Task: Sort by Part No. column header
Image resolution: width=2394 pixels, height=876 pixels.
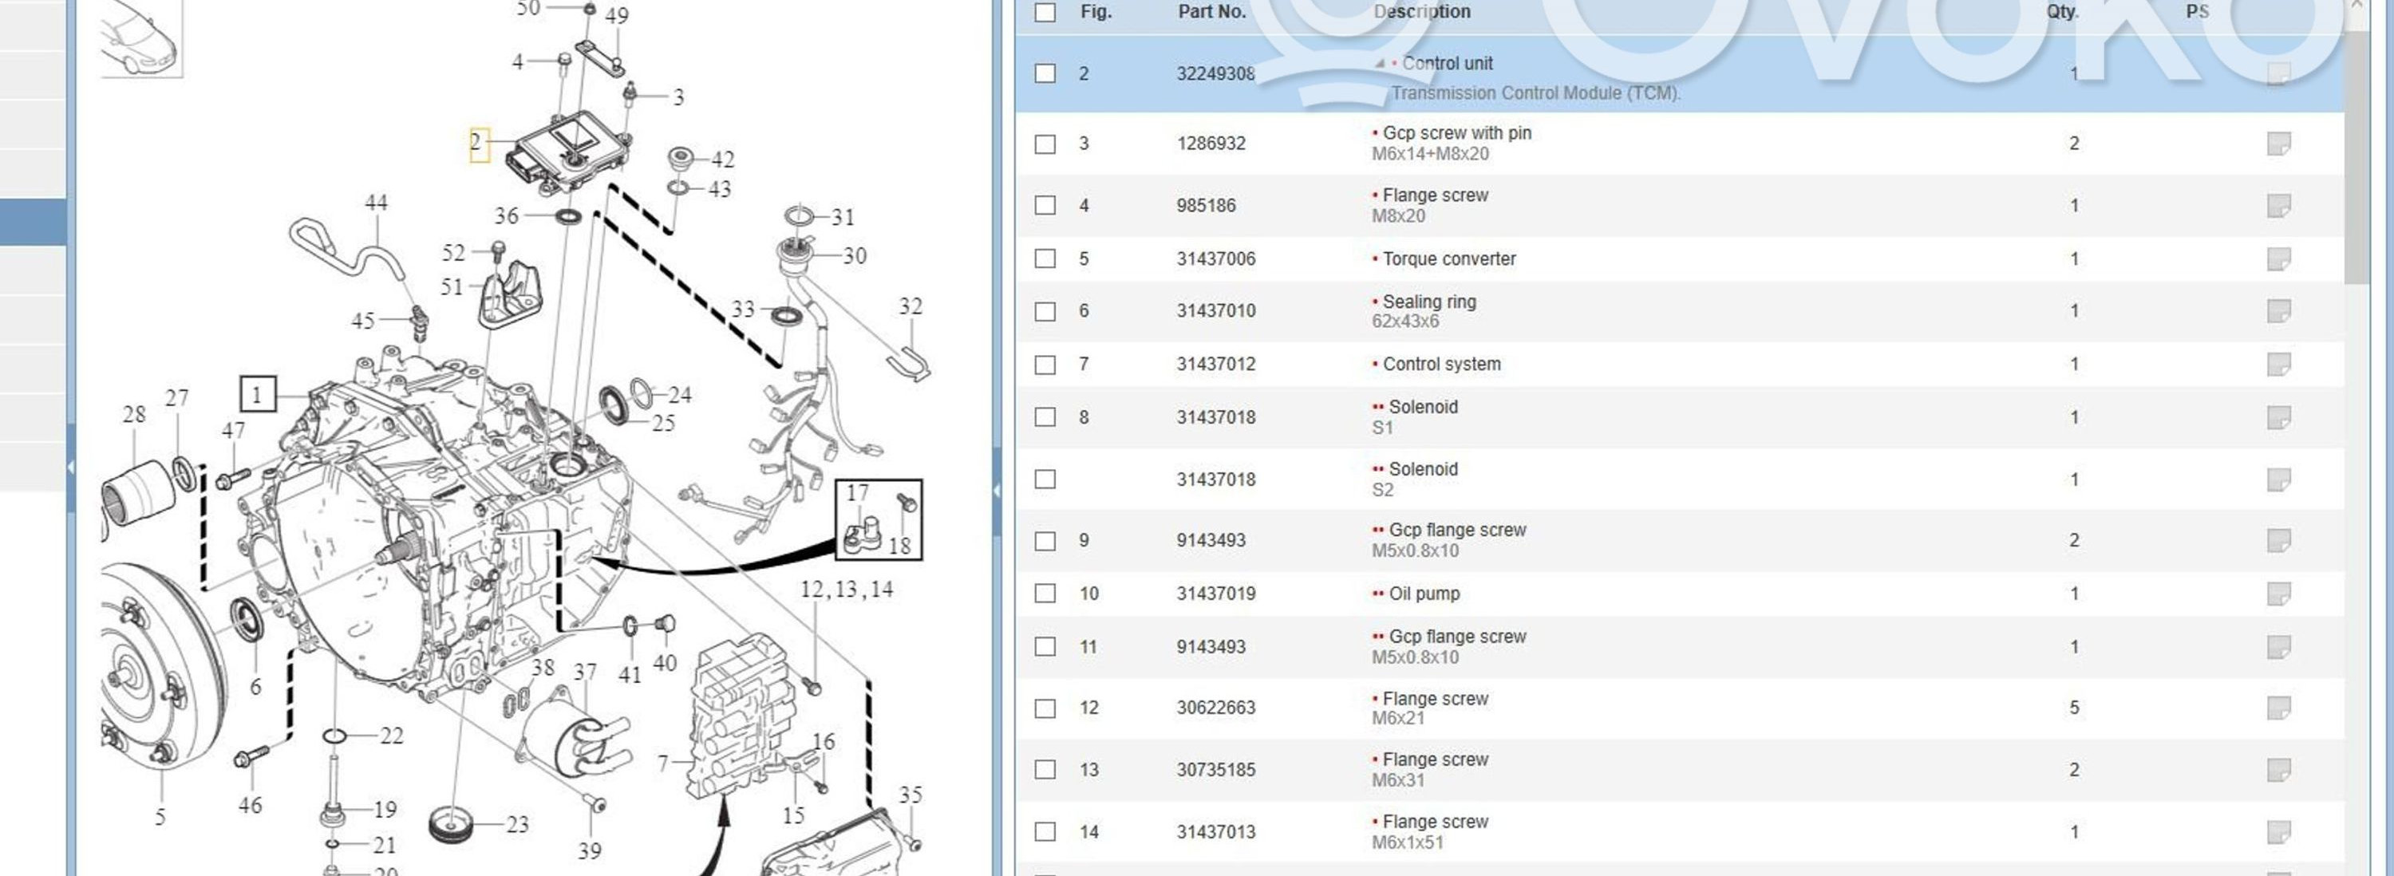Action: [x=1211, y=12]
